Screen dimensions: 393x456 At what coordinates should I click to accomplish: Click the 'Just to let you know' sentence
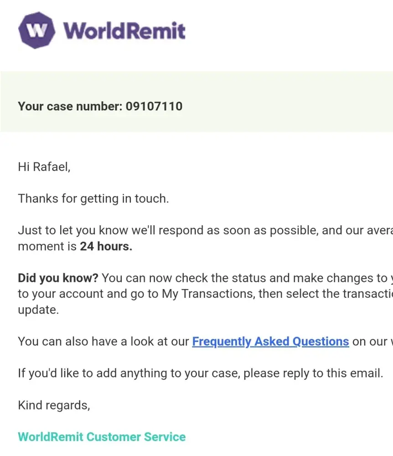pos(73,231)
